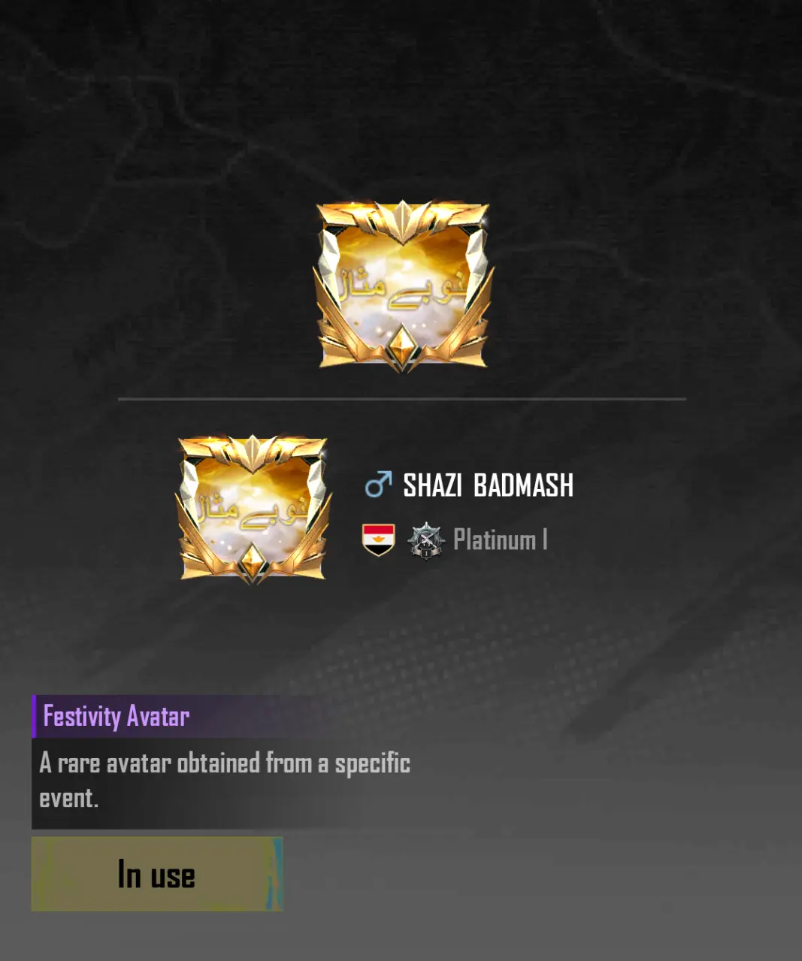Open the large golden avatar preview
The width and height of the screenshot is (802, 961).
[x=404, y=286]
